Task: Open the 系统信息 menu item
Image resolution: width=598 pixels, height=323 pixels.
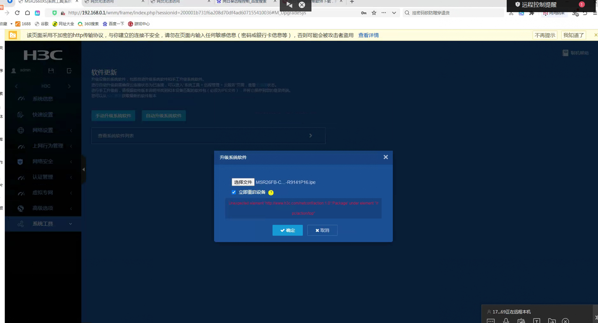Action: (43, 99)
